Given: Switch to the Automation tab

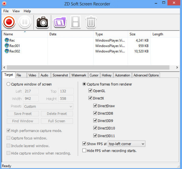Looking at the screenshot, I should (x=122, y=75).
